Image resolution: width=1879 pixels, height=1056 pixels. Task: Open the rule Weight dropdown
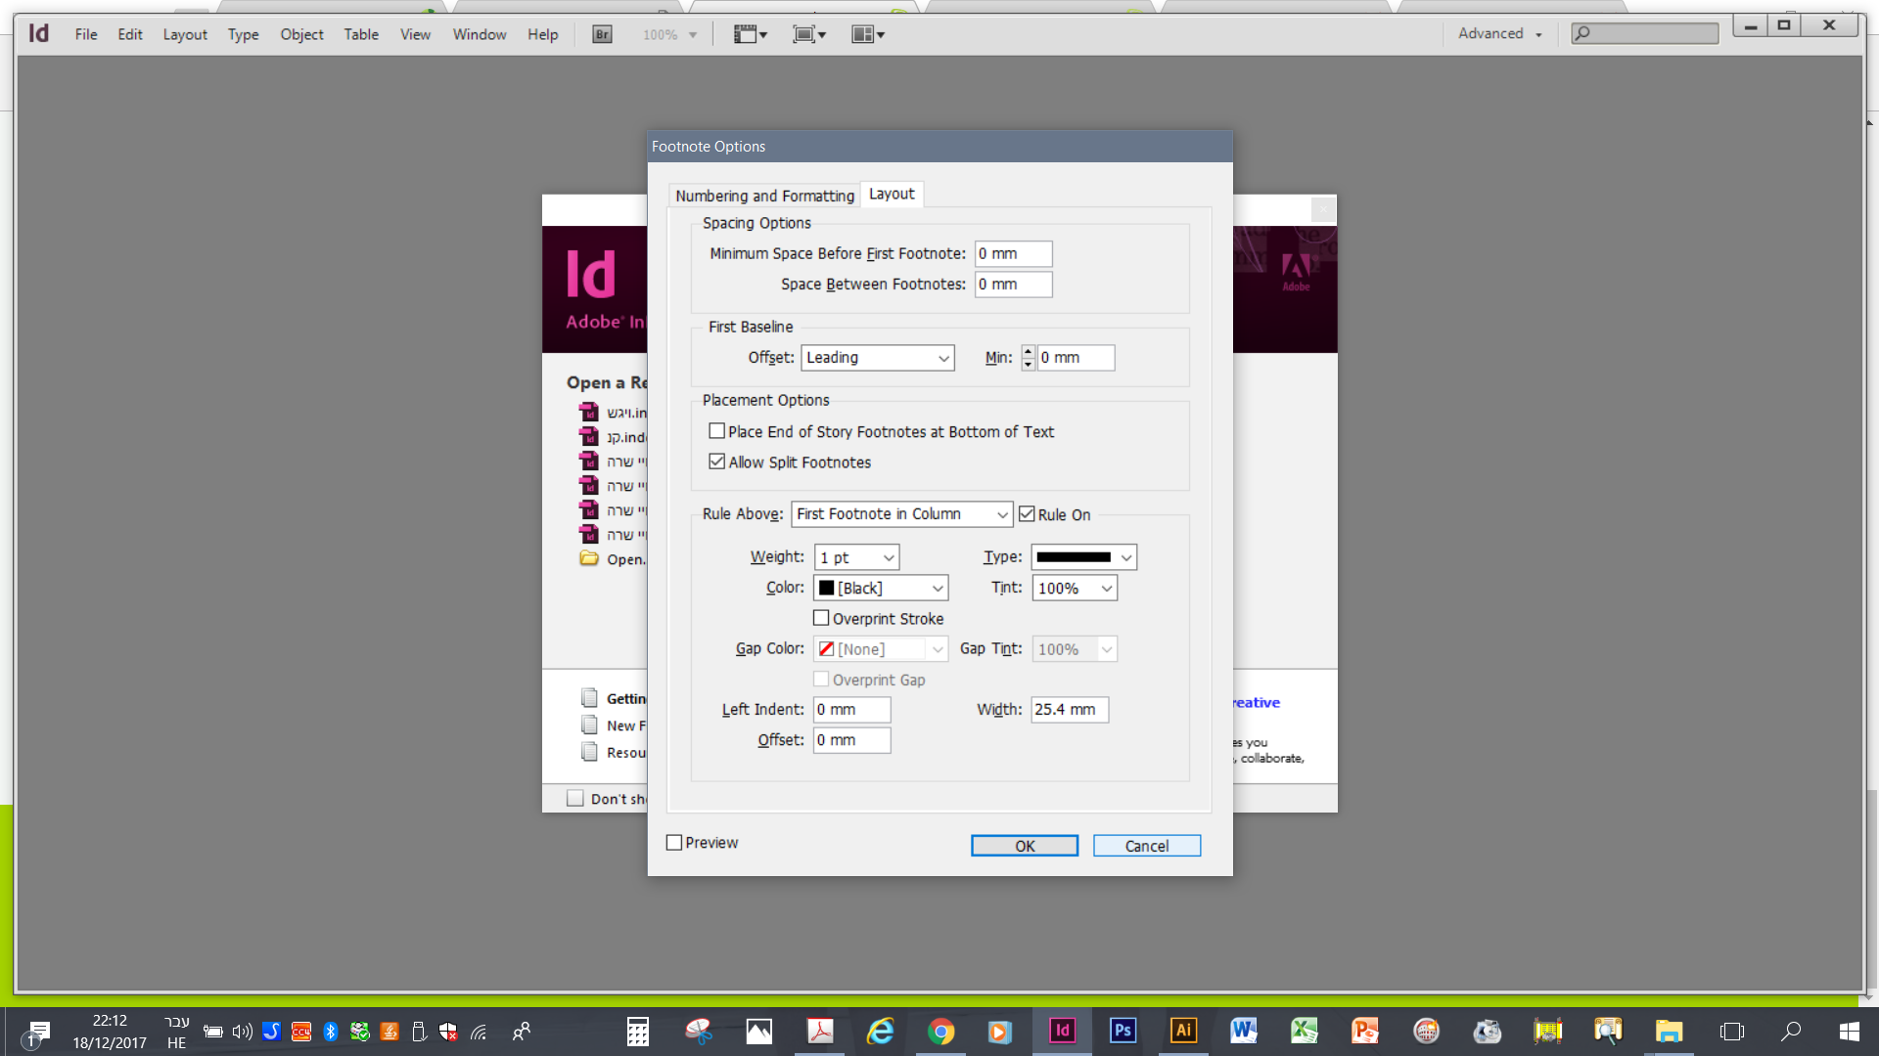point(856,557)
